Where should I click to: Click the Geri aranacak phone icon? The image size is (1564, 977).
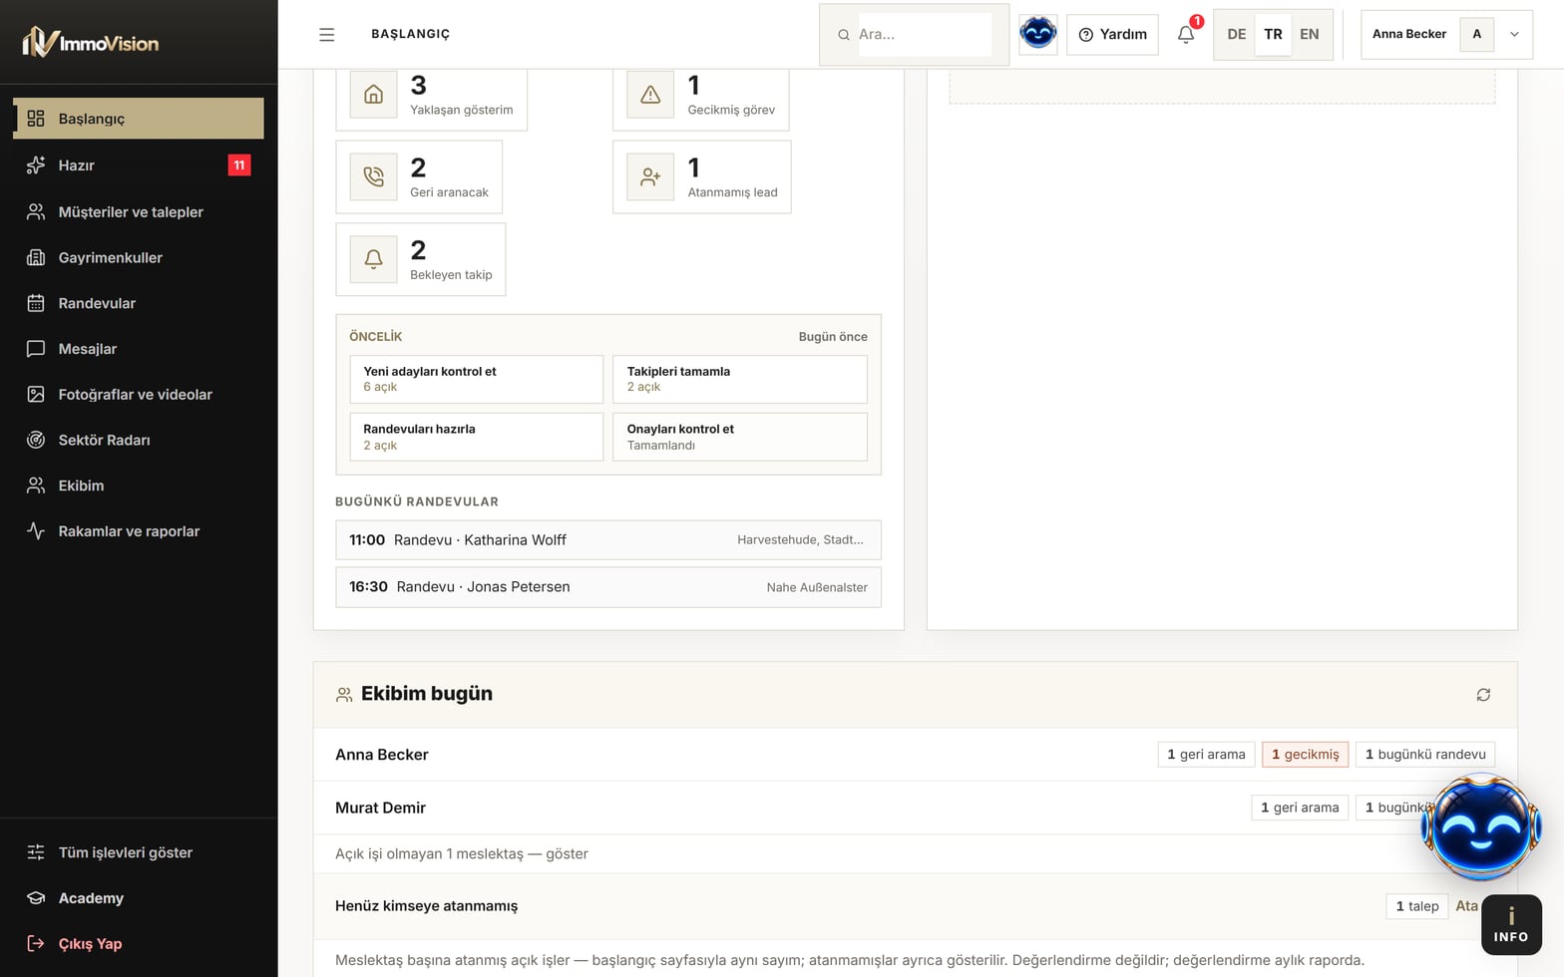(x=373, y=176)
